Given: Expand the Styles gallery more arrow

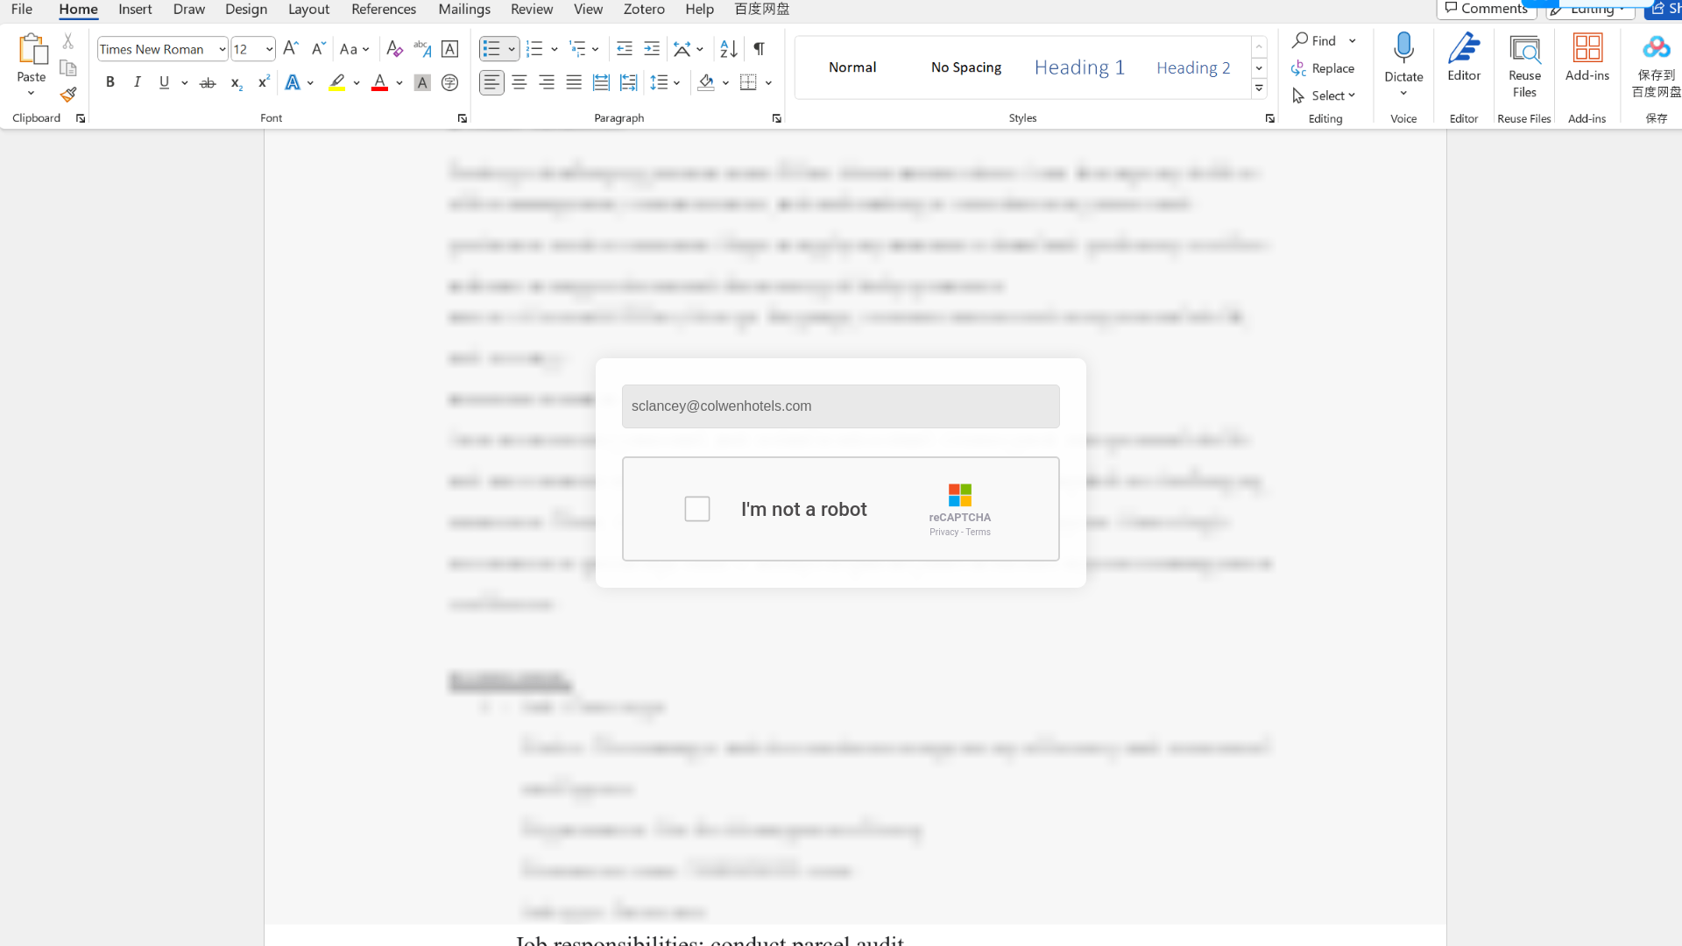Looking at the screenshot, I should (1259, 88).
